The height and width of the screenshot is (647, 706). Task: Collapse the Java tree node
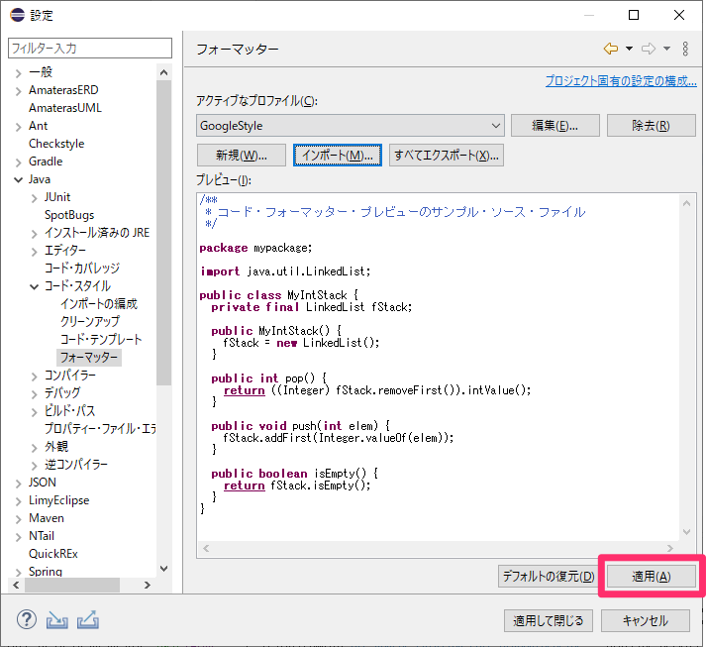point(19,179)
